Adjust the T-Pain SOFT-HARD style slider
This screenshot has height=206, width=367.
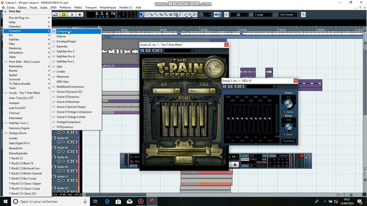pos(183,151)
